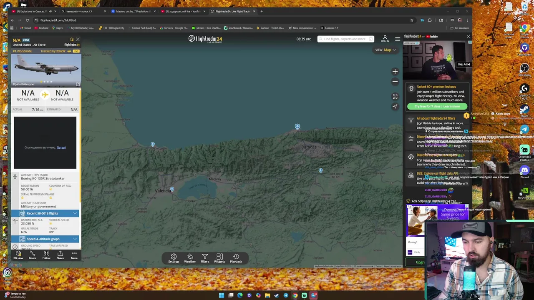
Task: Follow the selected aircraft
Action: 46,255
